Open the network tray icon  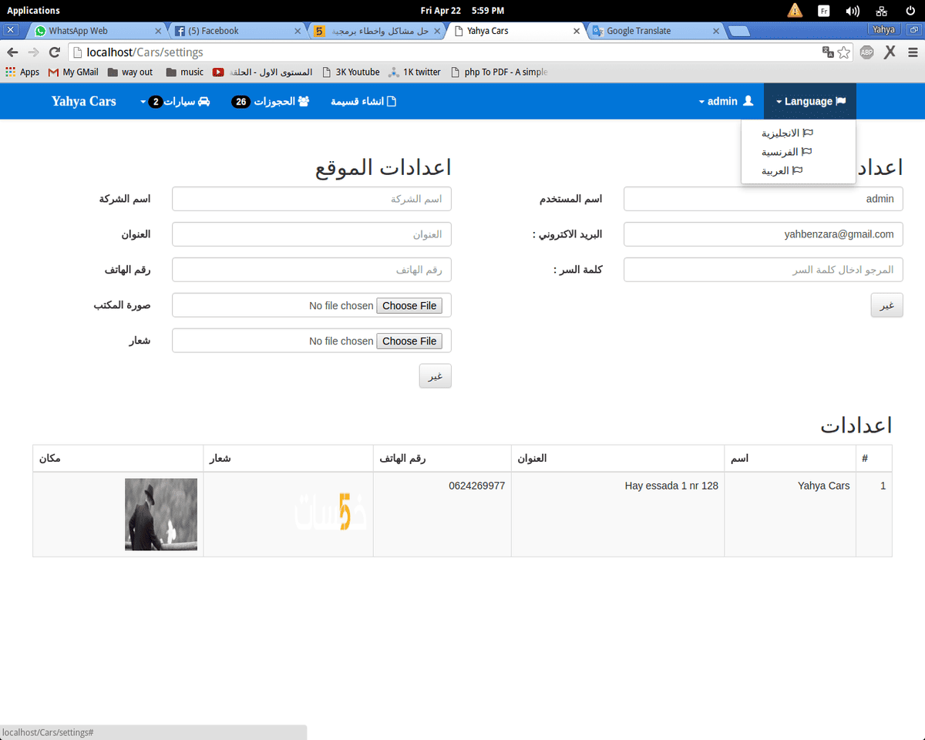[x=882, y=10]
